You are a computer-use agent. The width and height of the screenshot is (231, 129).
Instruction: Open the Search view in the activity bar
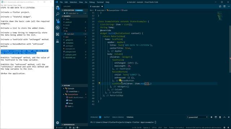58,14
